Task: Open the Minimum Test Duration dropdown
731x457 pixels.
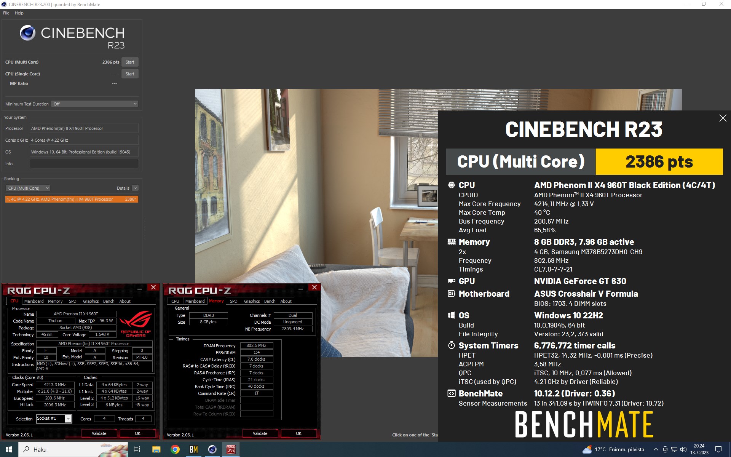Action: 94,104
